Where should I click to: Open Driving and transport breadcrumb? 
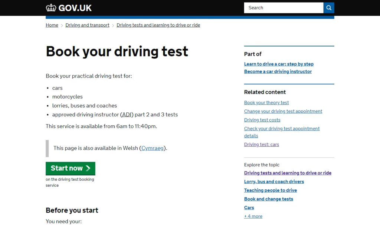(x=87, y=25)
